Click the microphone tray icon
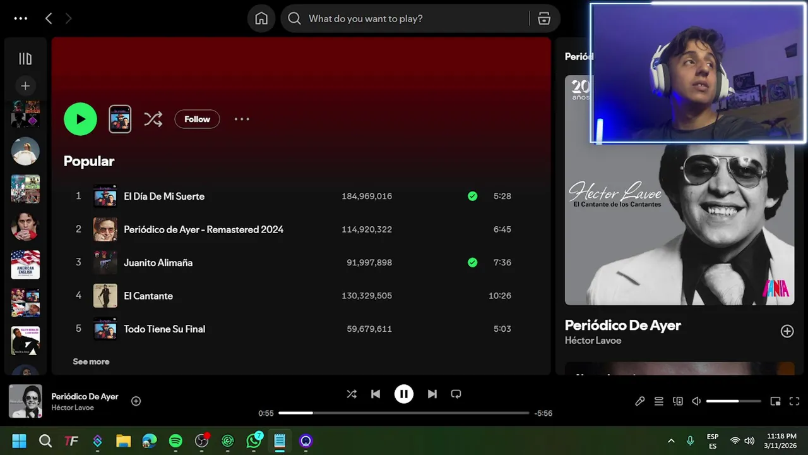Image resolution: width=808 pixels, height=455 pixels. tap(690, 441)
